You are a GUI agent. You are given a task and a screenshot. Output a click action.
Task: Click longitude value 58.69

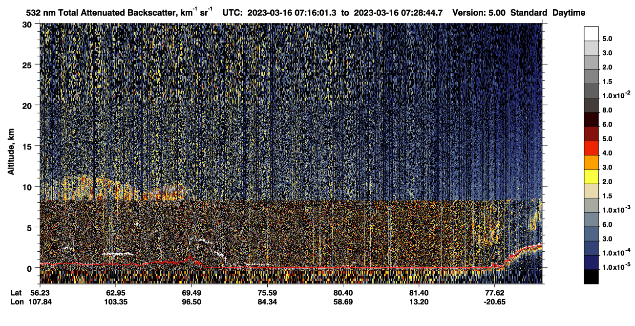coord(343,302)
